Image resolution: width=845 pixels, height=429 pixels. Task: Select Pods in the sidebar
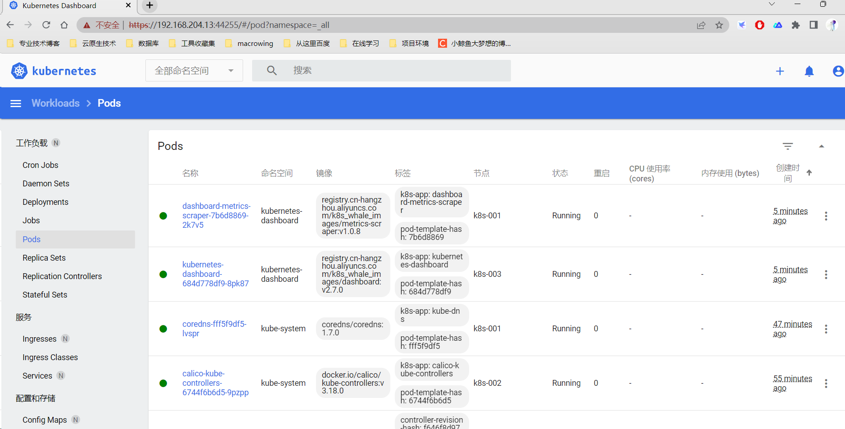pyautogui.click(x=75, y=239)
